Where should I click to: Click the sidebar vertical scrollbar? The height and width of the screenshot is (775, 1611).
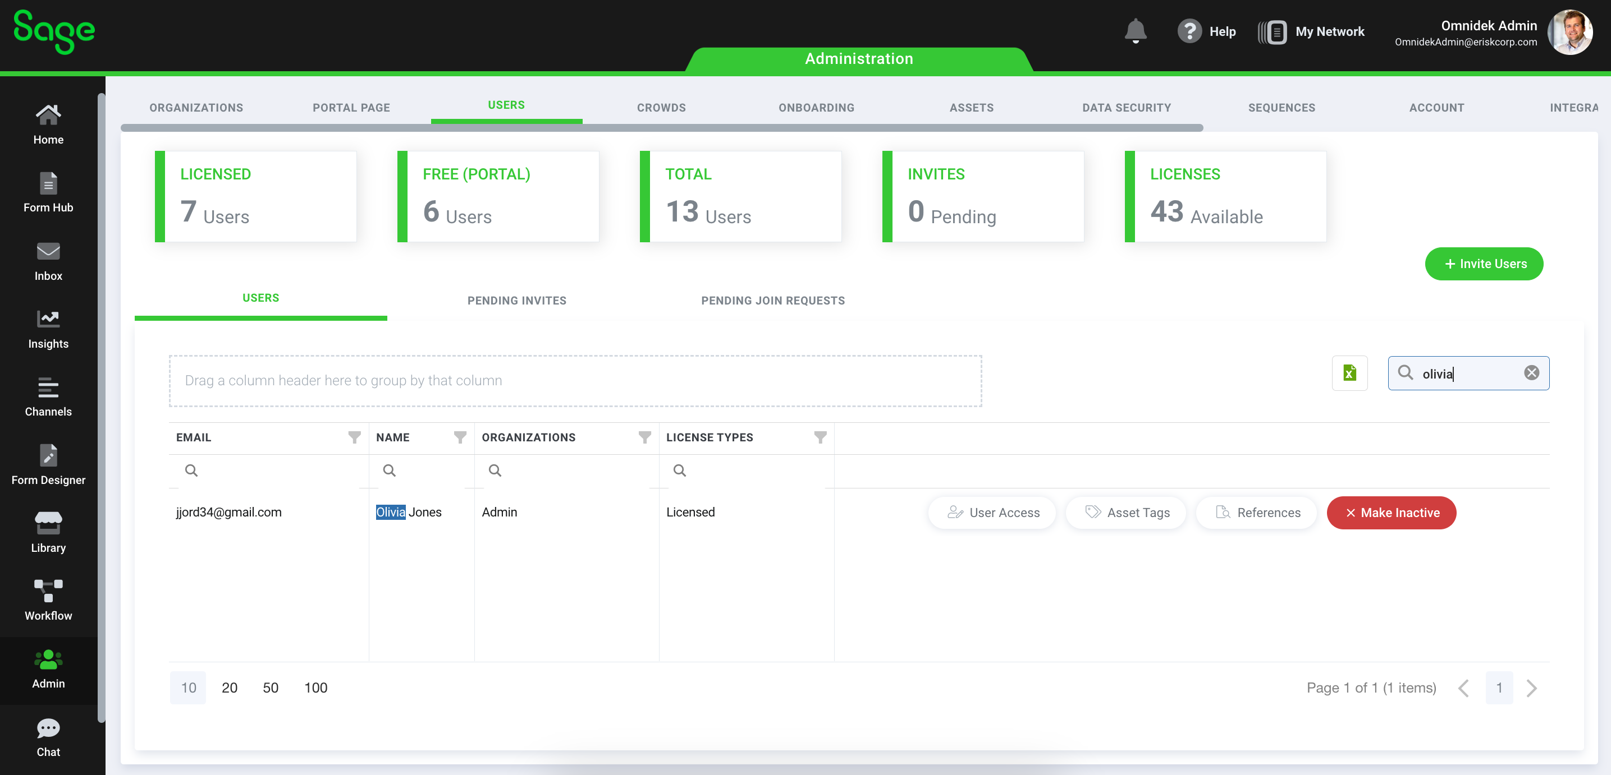[x=100, y=408]
